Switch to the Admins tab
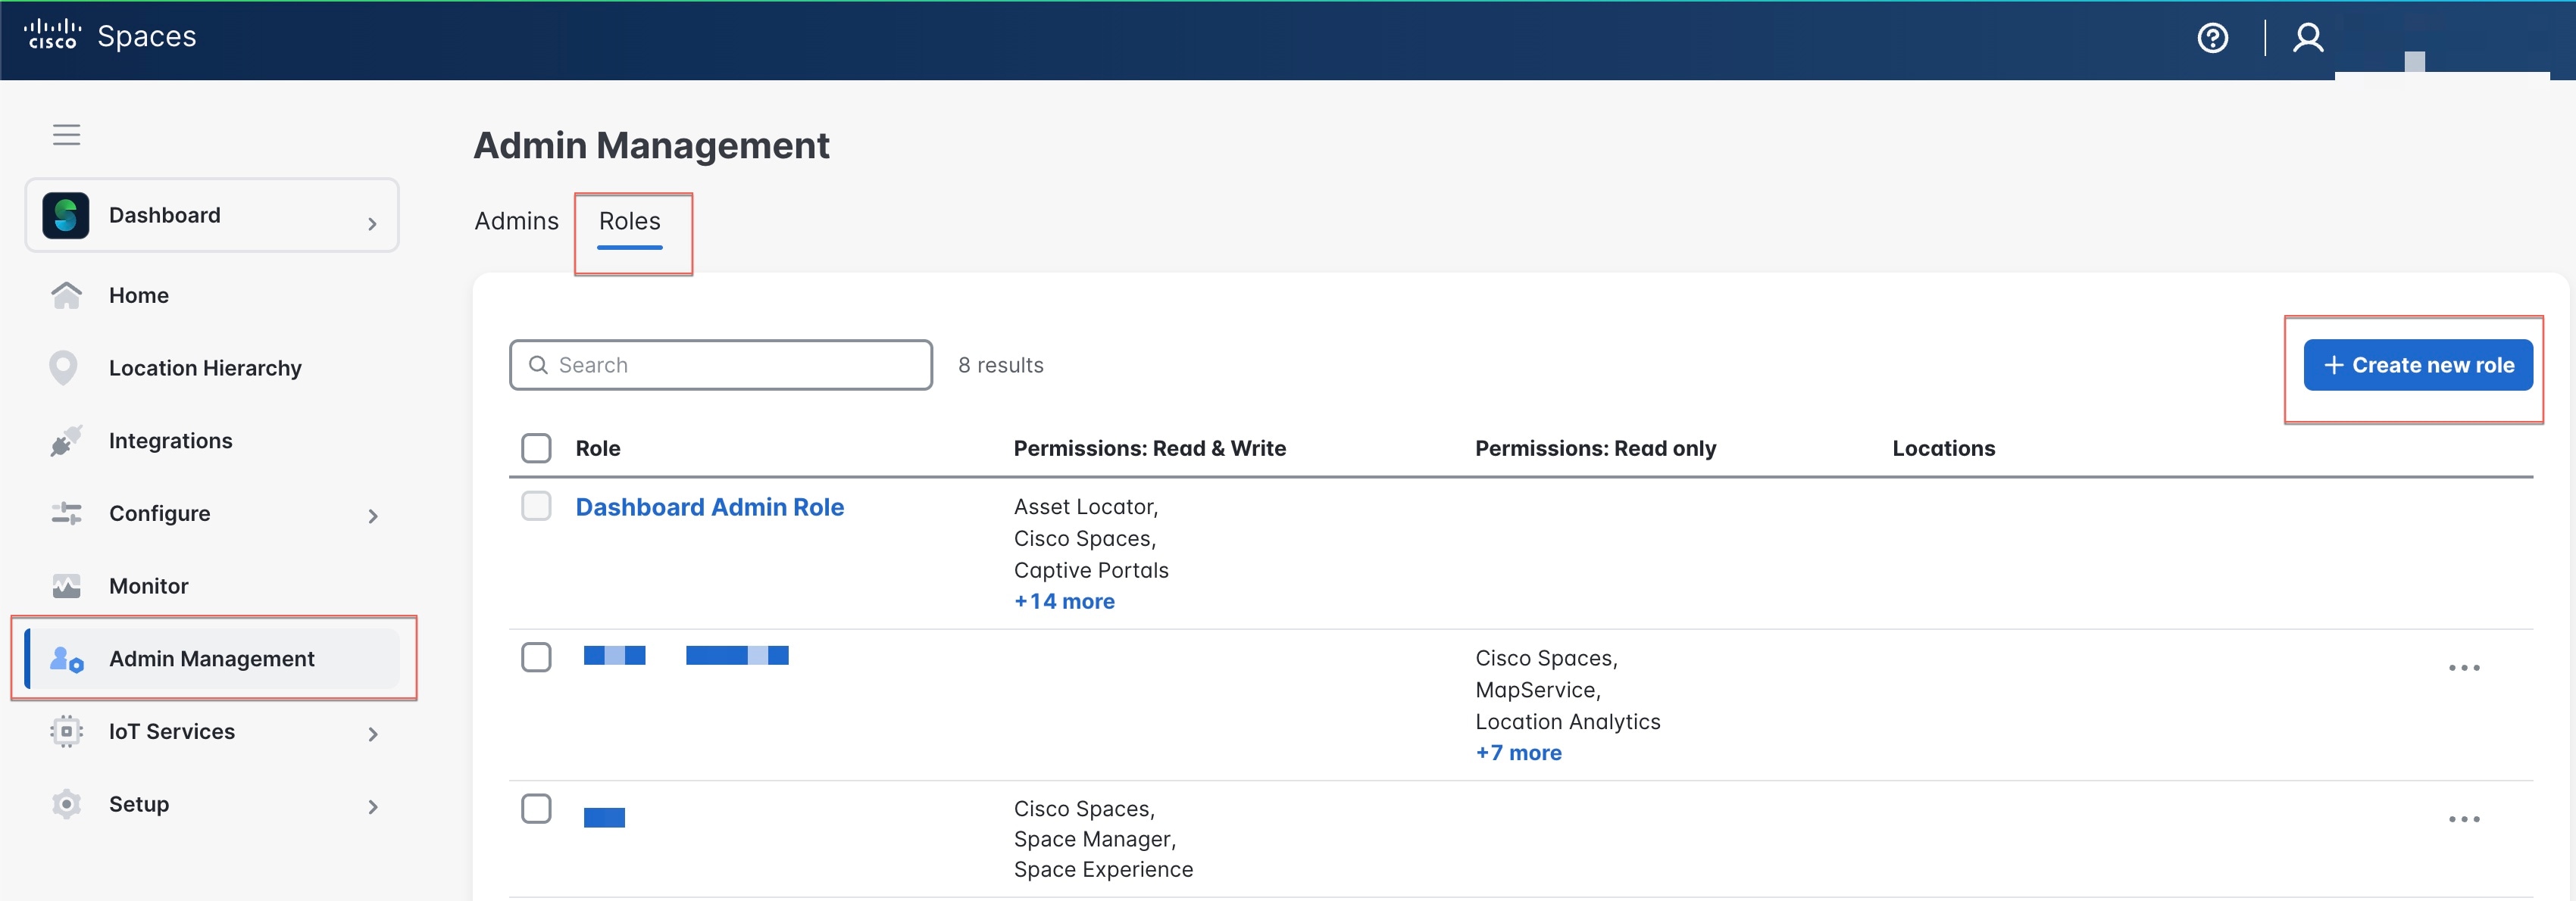The image size is (2576, 901). [x=516, y=221]
